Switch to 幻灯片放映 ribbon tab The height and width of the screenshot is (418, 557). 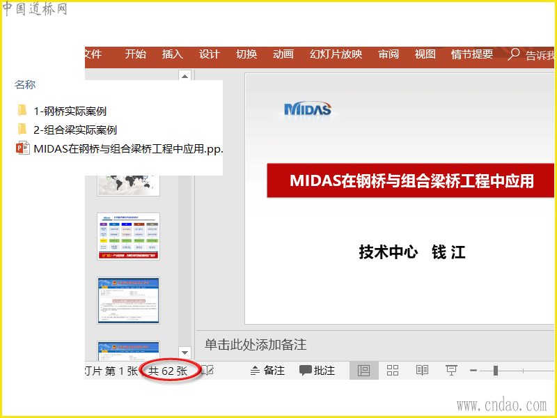pyautogui.click(x=336, y=54)
